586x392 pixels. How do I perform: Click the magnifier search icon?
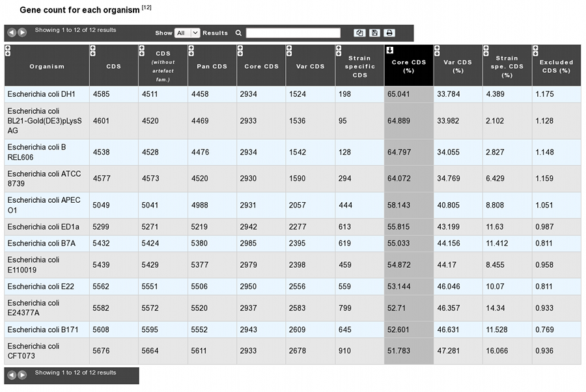coord(238,33)
